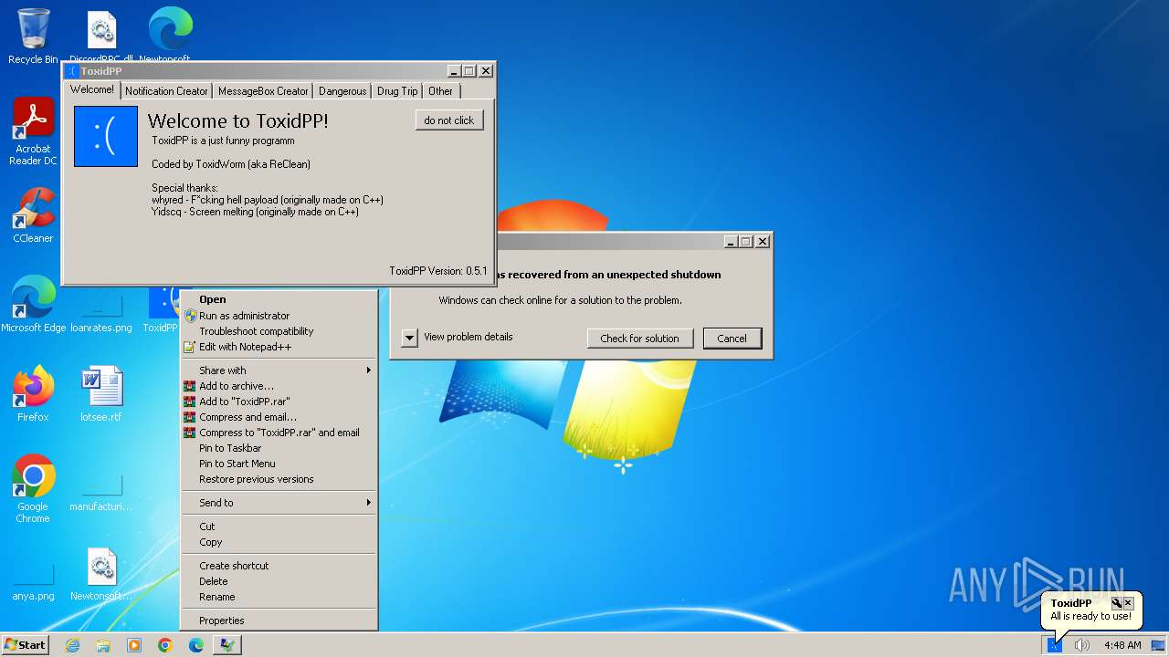
Task: Open Windows Media Player from taskbar
Action: (x=134, y=645)
